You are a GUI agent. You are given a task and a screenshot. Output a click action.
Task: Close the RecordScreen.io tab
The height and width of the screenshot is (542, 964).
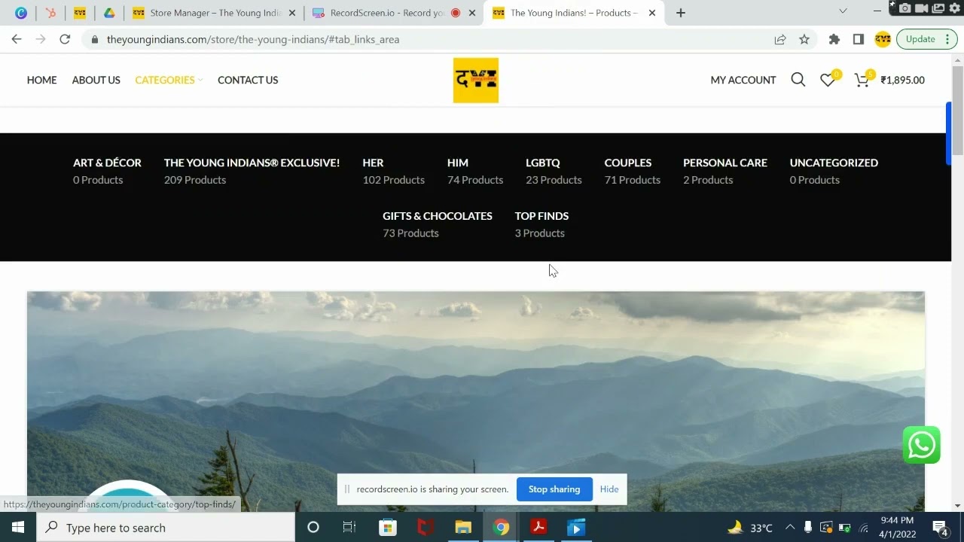pyautogui.click(x=472, y=13)
